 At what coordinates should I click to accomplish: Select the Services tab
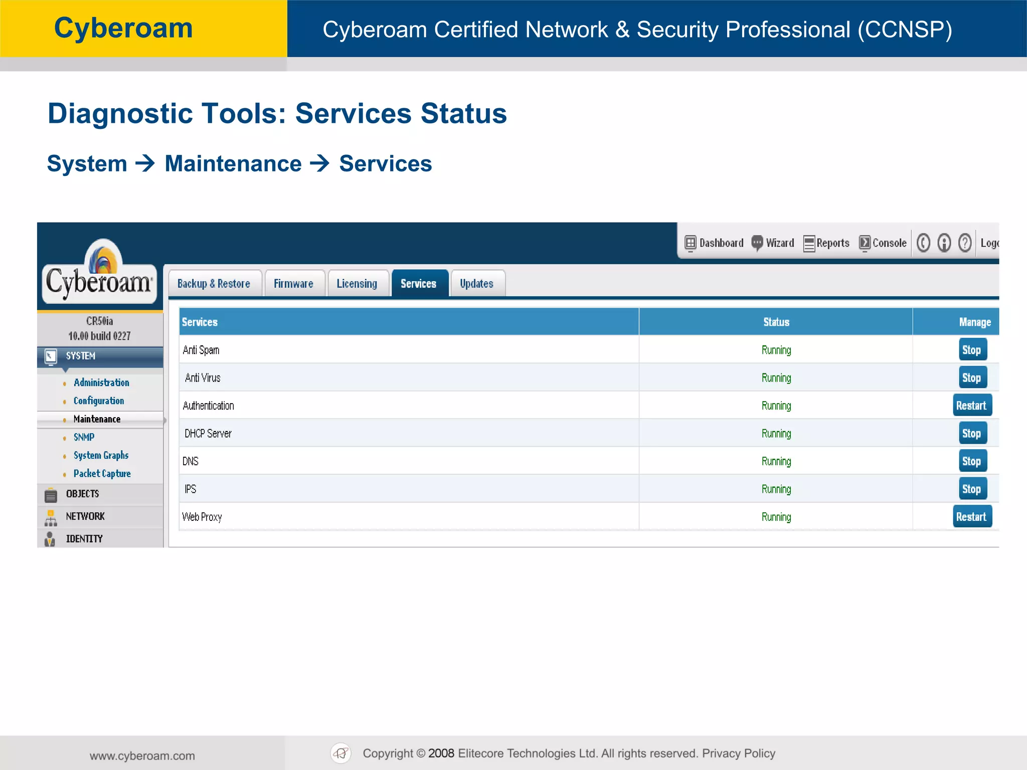[419, 283]
